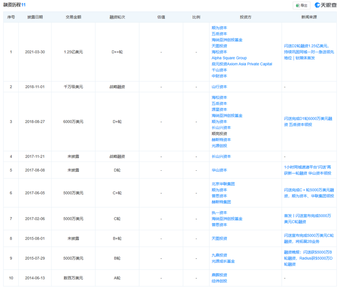
Task: Open 天图投资 in the B+轮 row
Action: tap(219, 238)
